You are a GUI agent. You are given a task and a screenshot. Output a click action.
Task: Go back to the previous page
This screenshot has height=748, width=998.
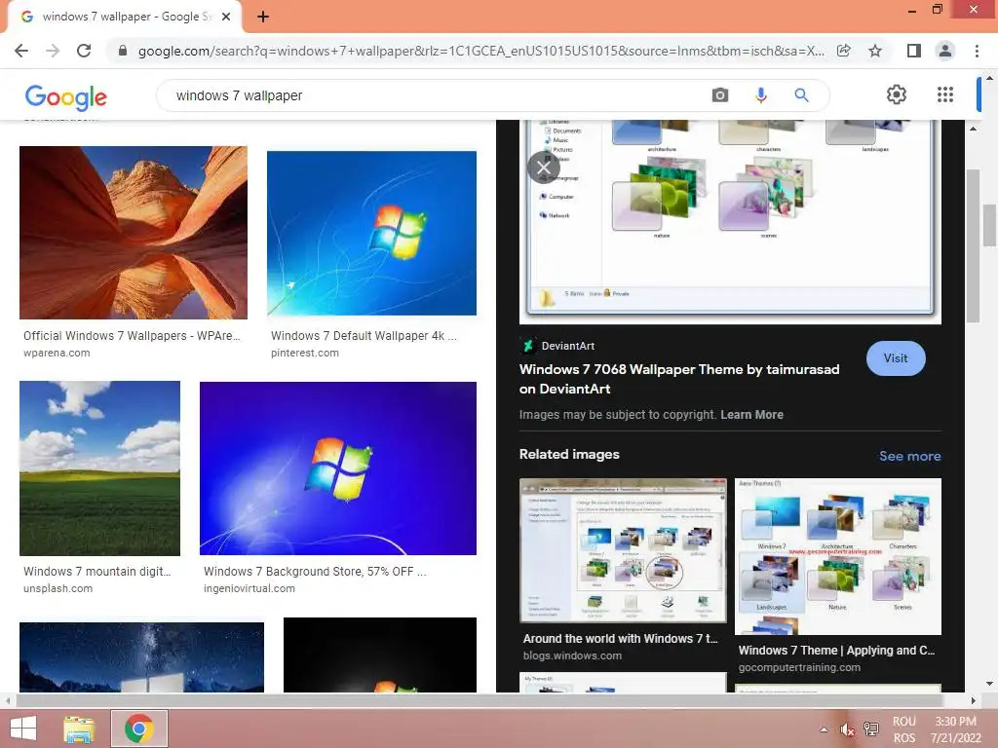tap(21, 51)
